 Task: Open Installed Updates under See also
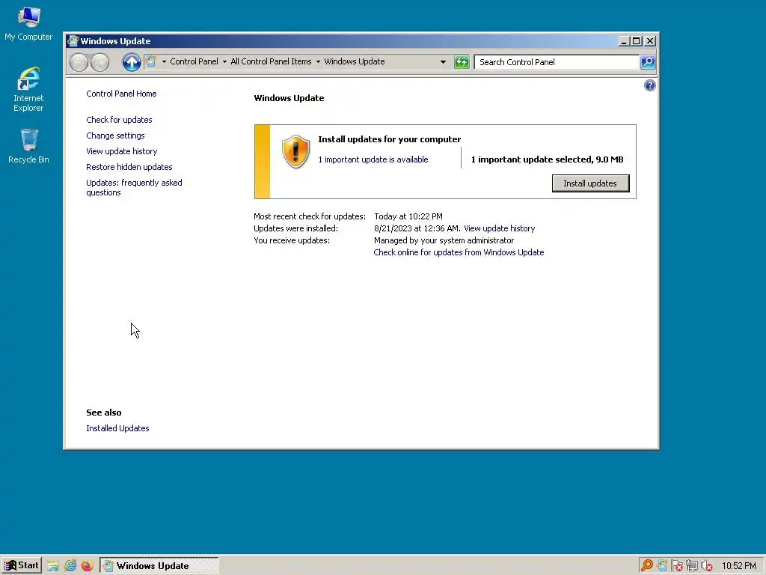coord(117,428)
